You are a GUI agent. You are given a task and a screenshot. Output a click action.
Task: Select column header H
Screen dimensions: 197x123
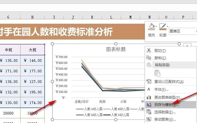tap(32, 17)
